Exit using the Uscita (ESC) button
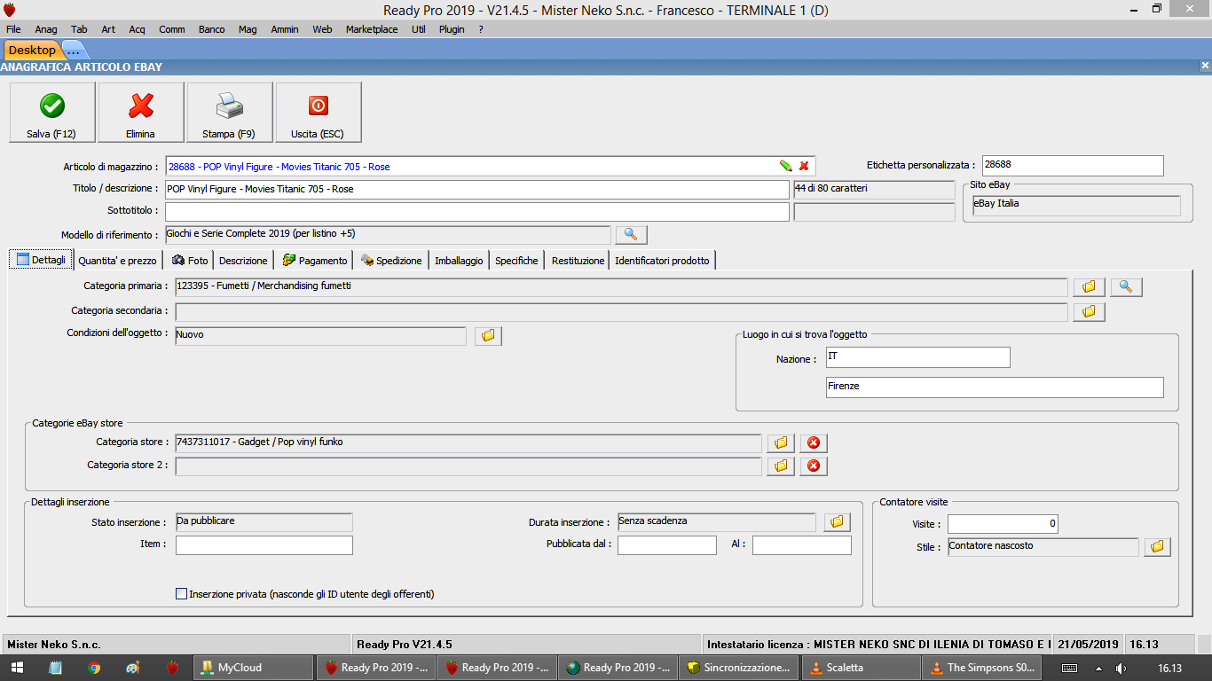This screenshot has width=1212, height=681. (318, 113)
